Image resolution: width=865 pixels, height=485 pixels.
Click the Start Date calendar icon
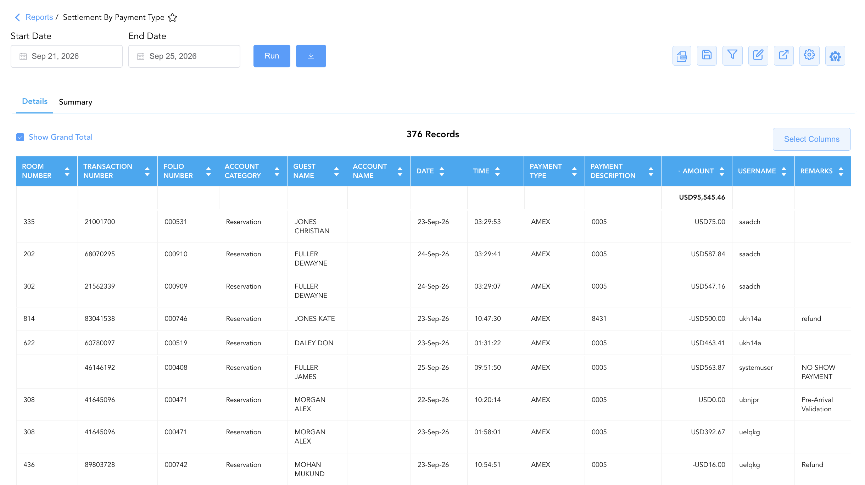pyautogui.click(x=23, y=56)
